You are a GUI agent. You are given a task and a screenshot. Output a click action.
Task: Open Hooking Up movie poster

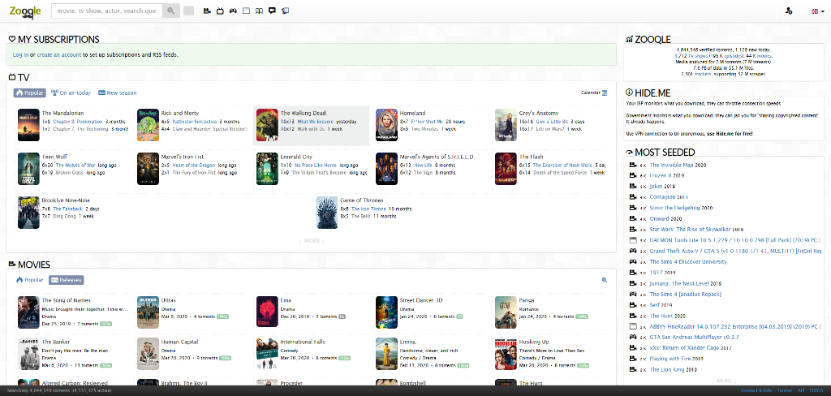(506, 354)
